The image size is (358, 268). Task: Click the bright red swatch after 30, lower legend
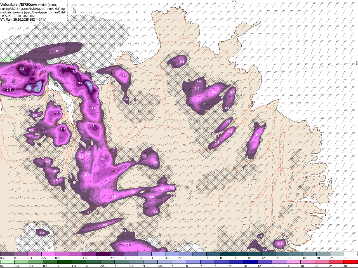(351, 262)
